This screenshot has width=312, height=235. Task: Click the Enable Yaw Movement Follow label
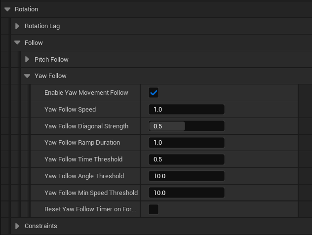point(86,93)
